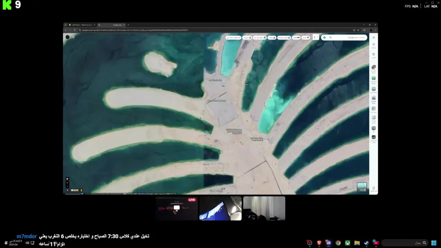This screenshot has height=248, width=441.
Task: Switch to the Google Maps browser tab
Action: tap(111, 25)
